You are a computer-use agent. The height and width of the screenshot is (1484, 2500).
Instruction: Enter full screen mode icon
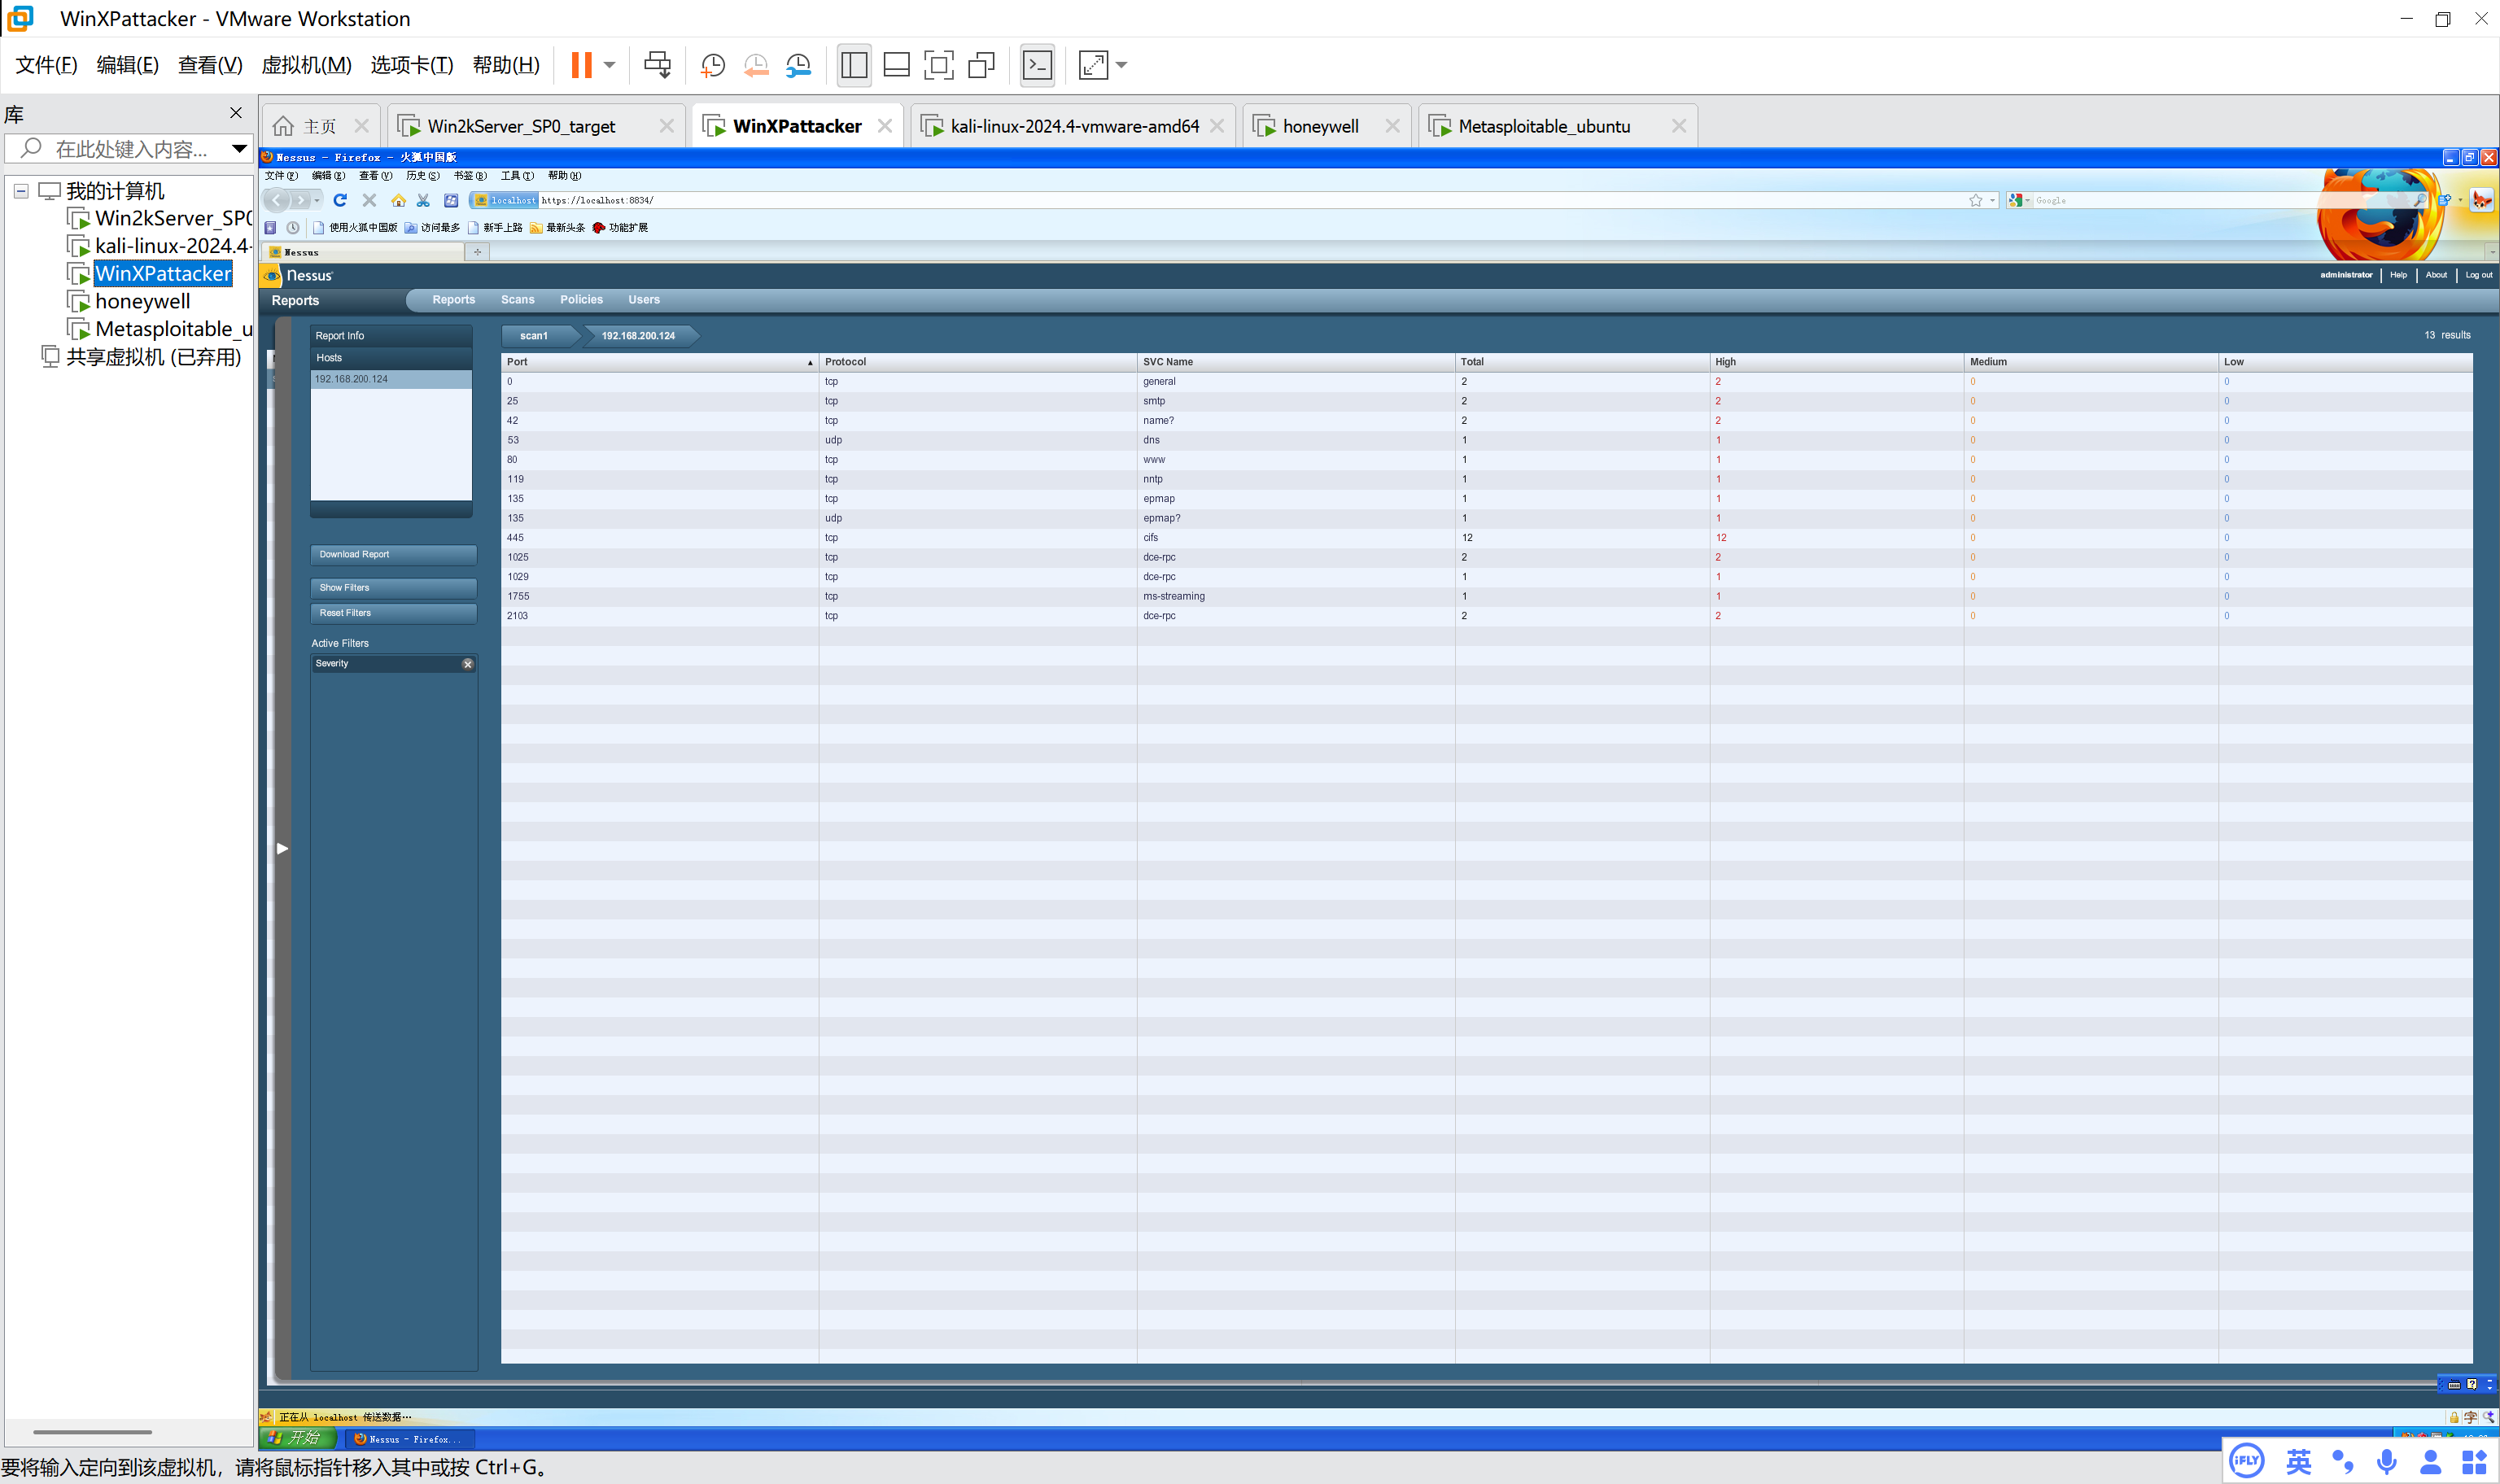(x=938, y=65)
